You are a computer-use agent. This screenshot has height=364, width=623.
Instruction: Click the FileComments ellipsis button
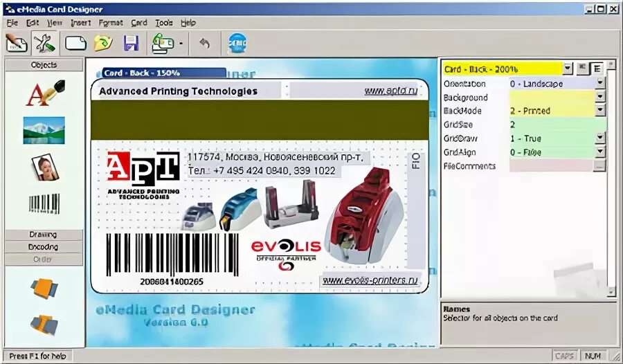[599, 165]
